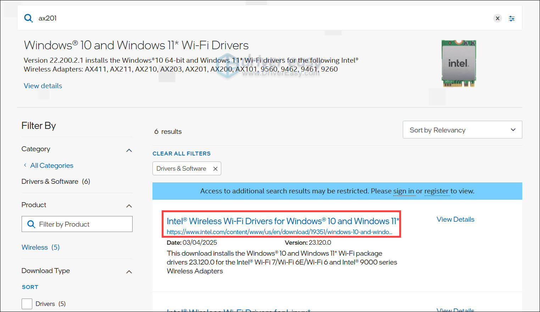Image resolution: width=540 pixels, height=312 pixels.
Task: Click inside the Filter by Product input field
Action: pyautogui.click(x=78, y=224)
